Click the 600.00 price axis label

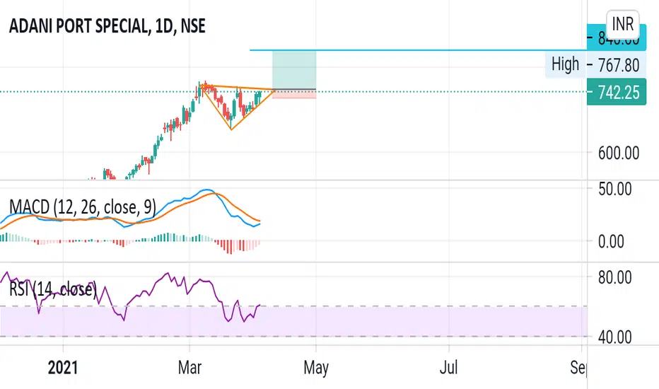[x=619, y=153]
